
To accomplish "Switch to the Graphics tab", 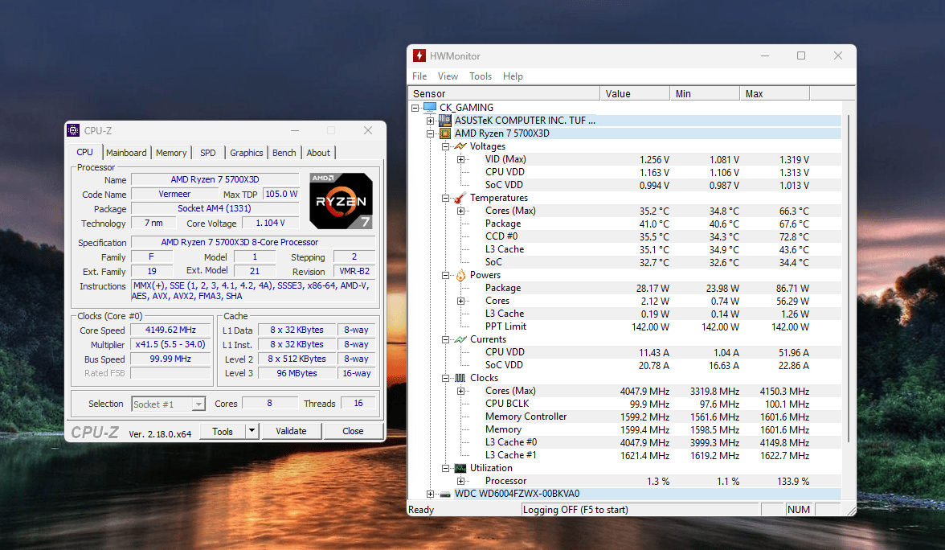I will 247,153.
